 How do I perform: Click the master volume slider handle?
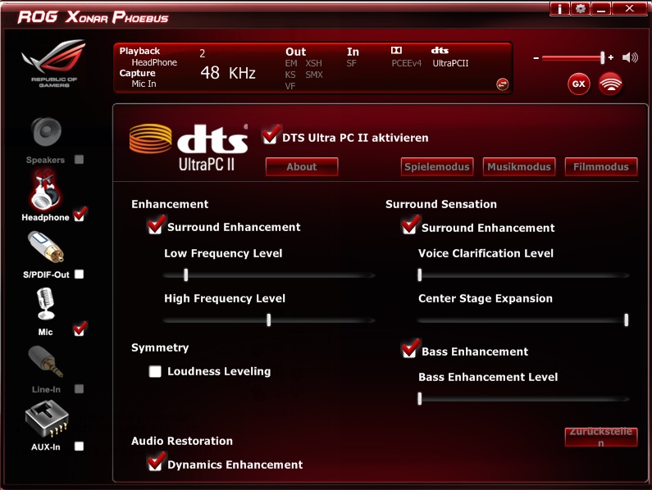tap(602, 57)
